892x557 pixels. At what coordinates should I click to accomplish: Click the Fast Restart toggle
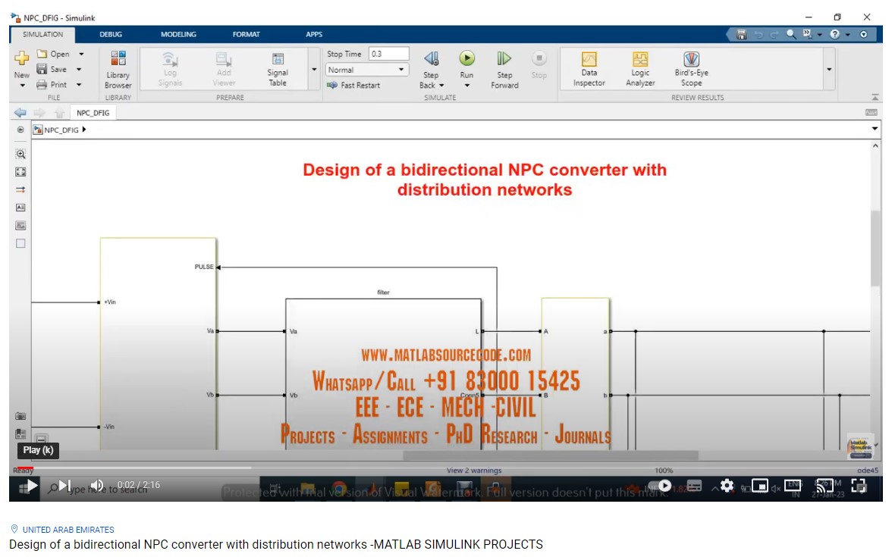click(x=353, y=85)
